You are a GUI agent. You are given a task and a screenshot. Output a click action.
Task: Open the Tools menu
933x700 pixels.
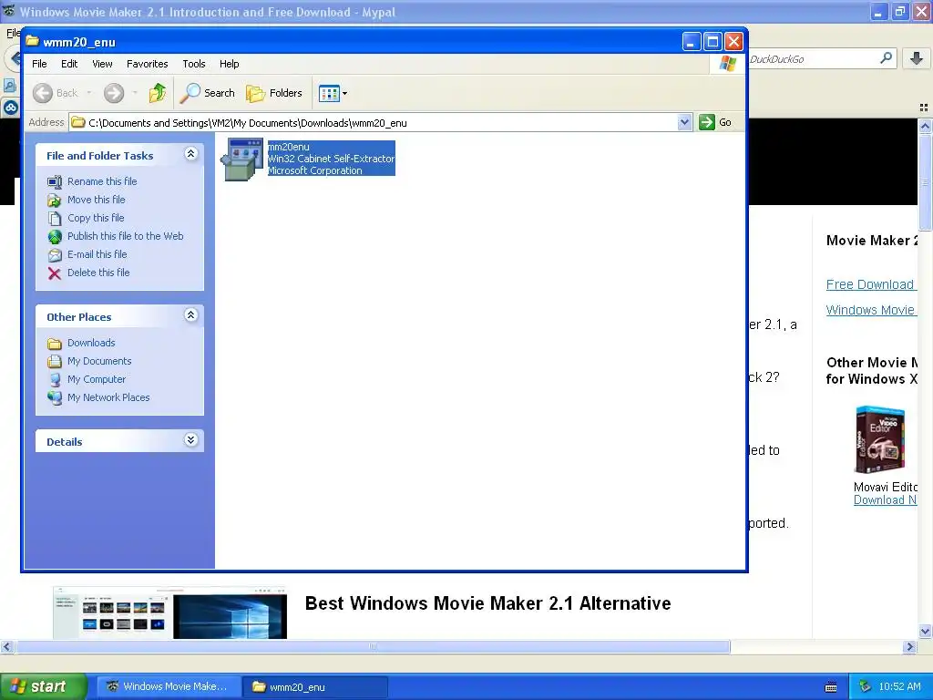[x=194, y=64]
